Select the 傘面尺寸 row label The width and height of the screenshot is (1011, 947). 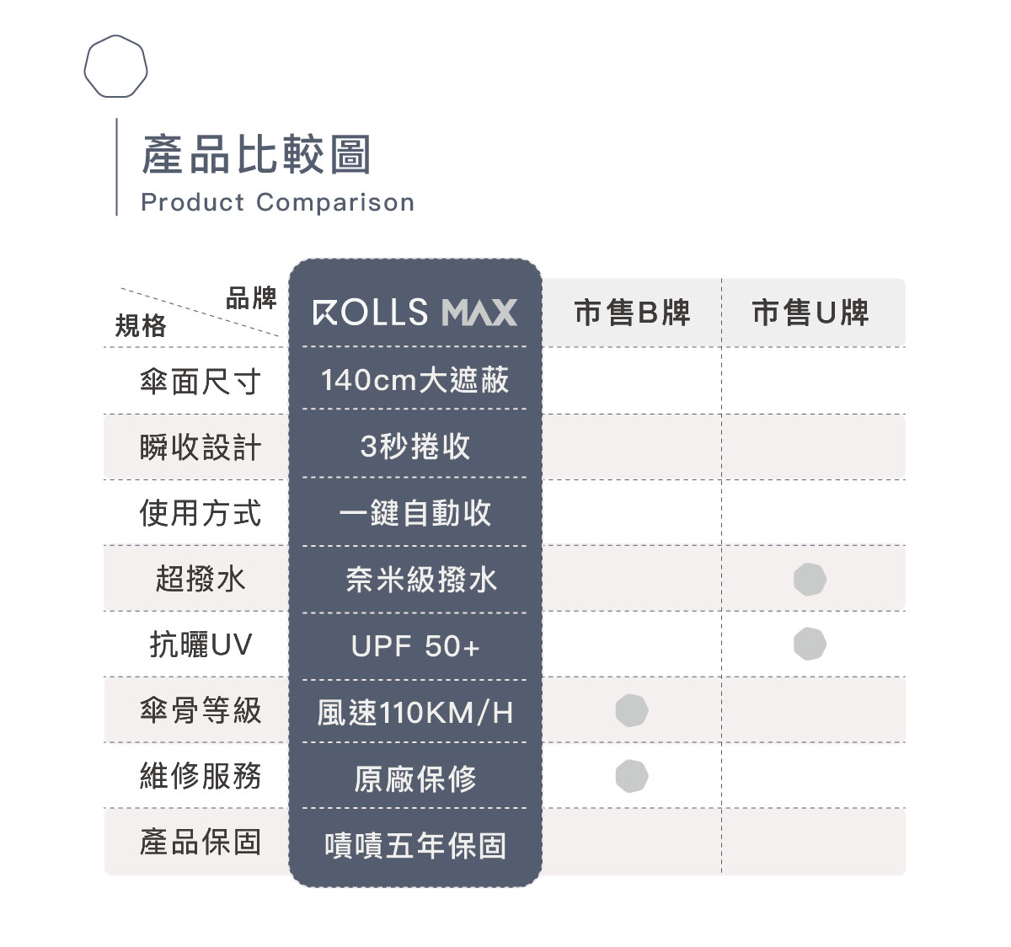click(x=201, y=382)
